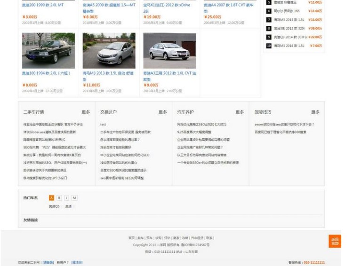Viewport: 353px width, 266px height.
Task: Open article 二手车过户勿忘环保变更
Action: [x=125, y=132]
